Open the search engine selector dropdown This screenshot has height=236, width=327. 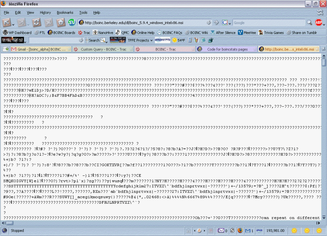tap(226, 23)
